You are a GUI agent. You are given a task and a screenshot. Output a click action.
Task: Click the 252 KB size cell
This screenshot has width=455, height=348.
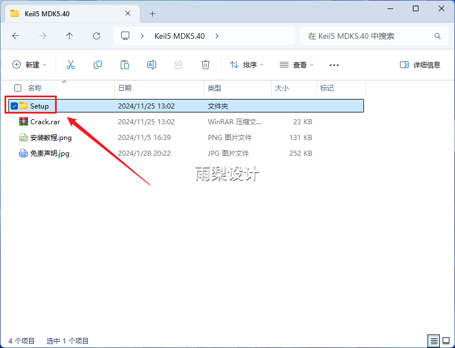pos(301,153)
